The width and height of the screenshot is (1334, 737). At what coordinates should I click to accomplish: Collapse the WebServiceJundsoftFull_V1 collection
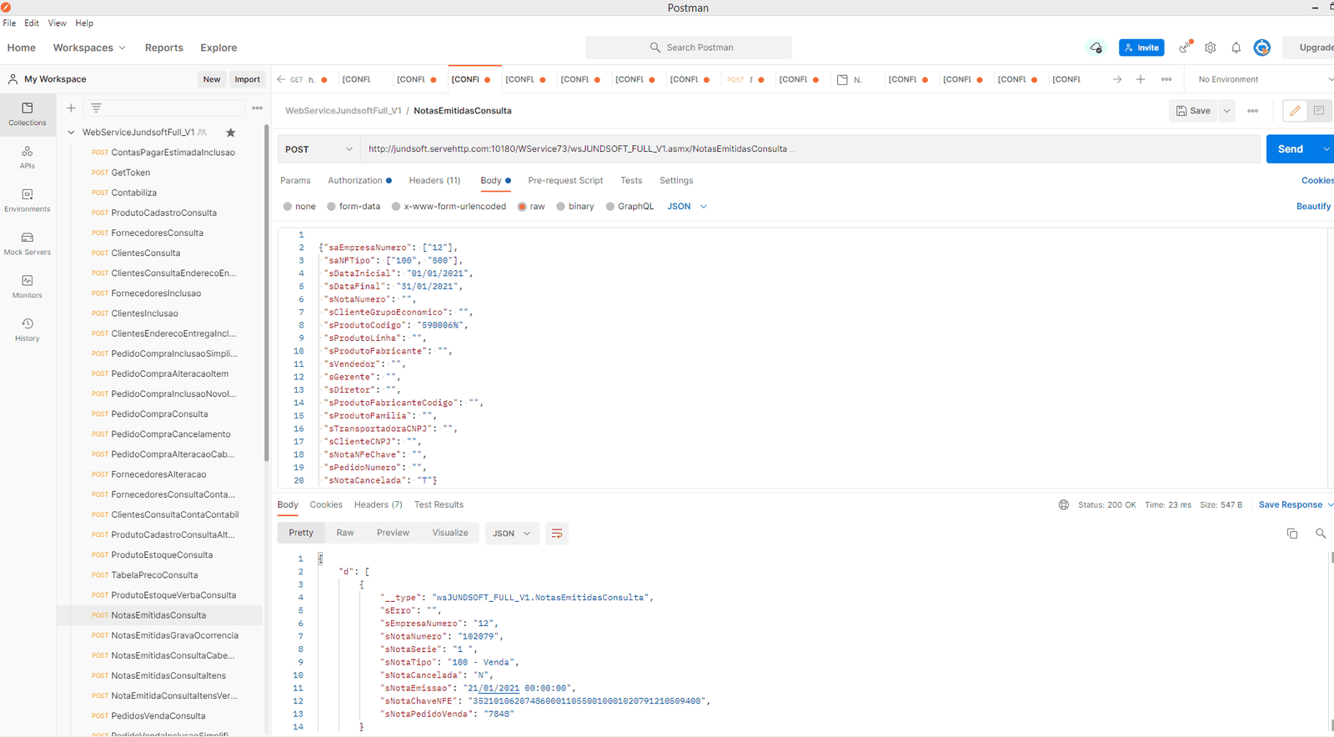click(71, 133)
